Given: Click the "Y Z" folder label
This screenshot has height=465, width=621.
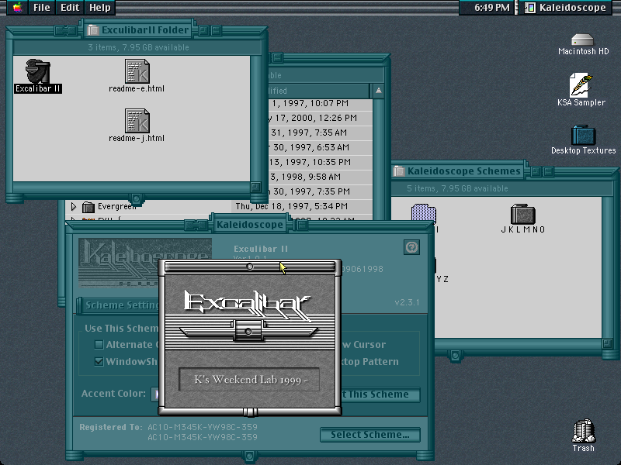Looking at the screenshot, I should [x=442, y=279].
